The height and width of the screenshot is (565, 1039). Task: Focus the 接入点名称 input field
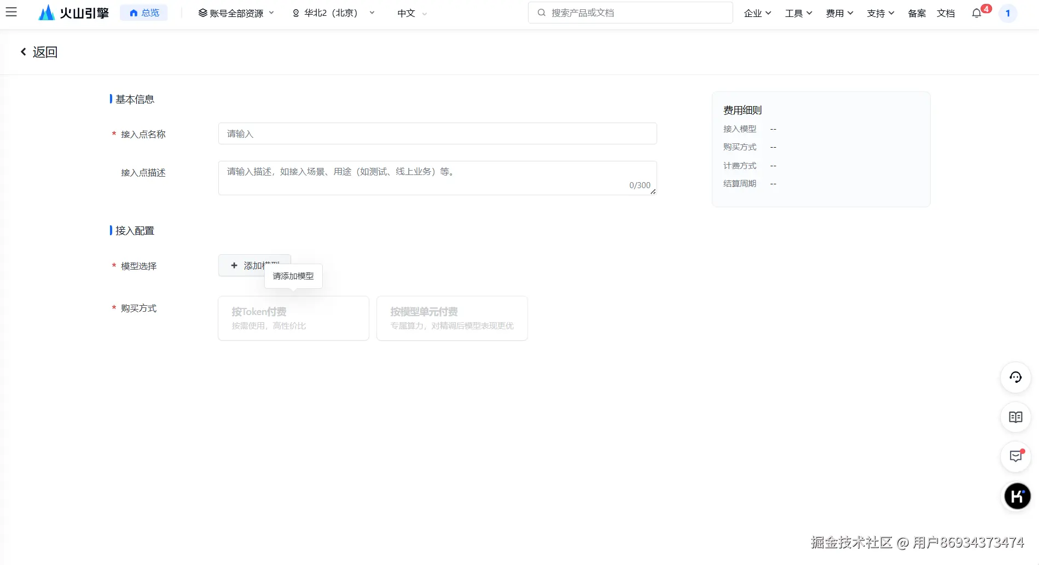tap(437, 133)
